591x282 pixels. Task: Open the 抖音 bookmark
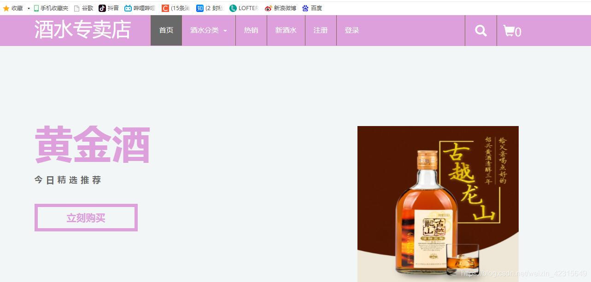pos(109,8)
